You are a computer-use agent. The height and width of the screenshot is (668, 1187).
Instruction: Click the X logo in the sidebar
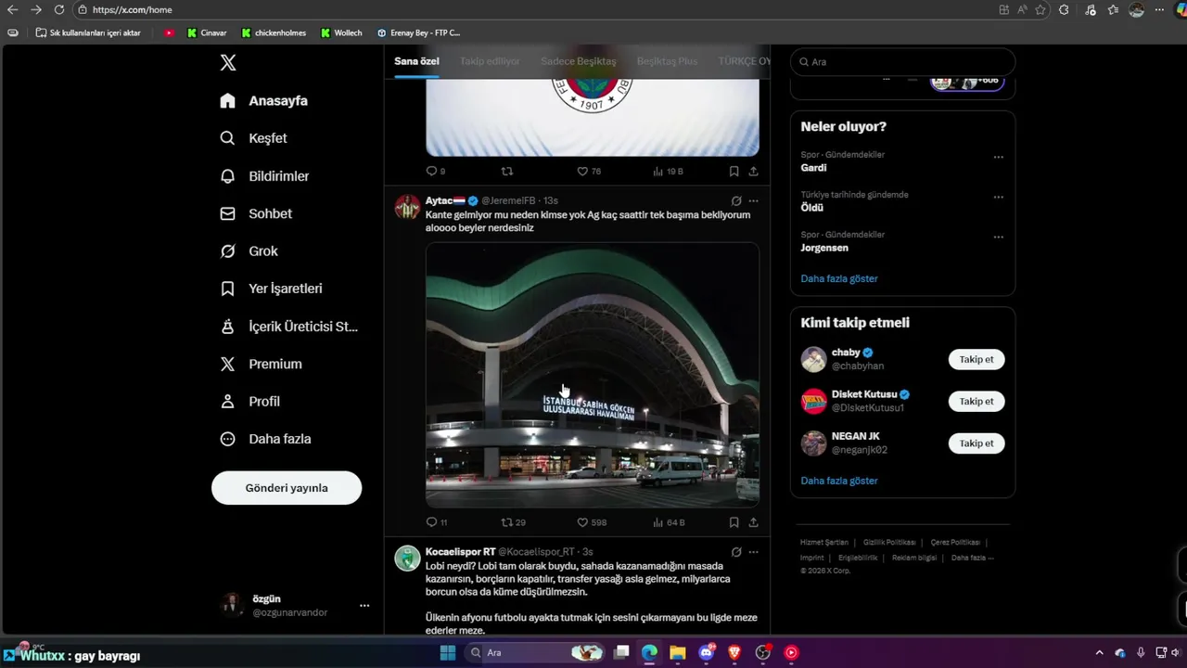(x=228, y=63)
